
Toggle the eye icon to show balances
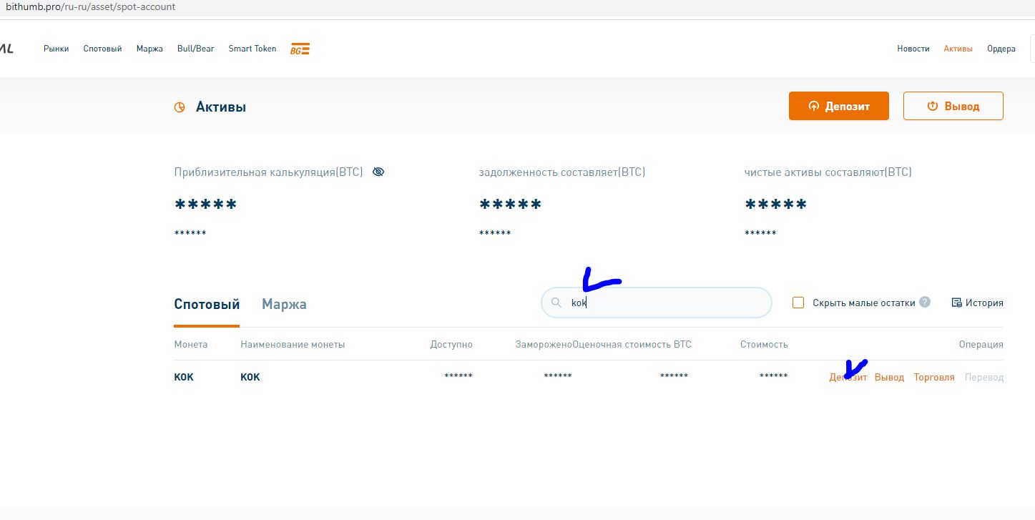click(378, 172)
